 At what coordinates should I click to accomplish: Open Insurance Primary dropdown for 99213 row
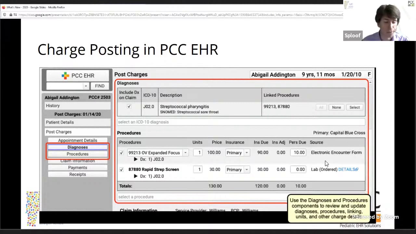(246, 152)
